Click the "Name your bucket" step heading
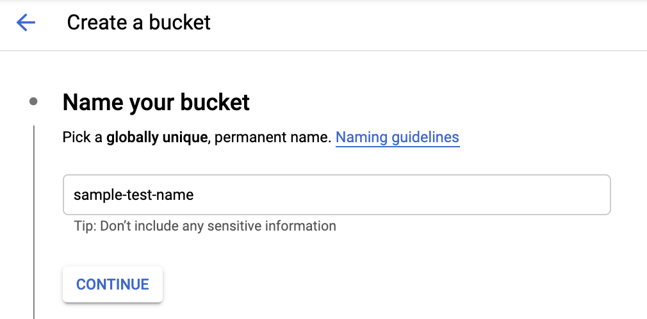The image size is (647, 319). [x=156, y=102]
